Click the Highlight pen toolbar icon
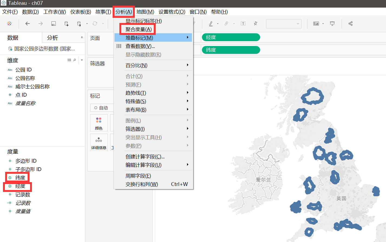Screen dimensions: 386x242 coord(211,24)
